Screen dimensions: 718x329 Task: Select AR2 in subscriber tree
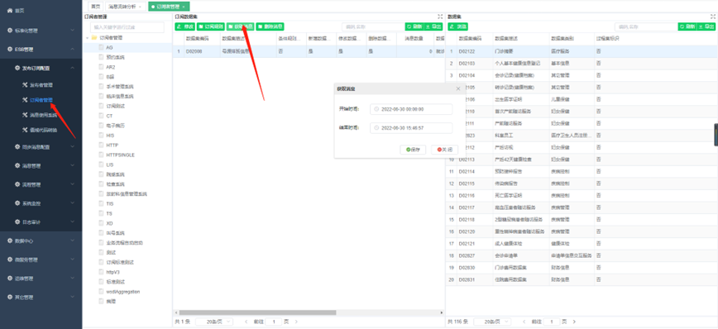pyautogui.click(x=110, y=67)
